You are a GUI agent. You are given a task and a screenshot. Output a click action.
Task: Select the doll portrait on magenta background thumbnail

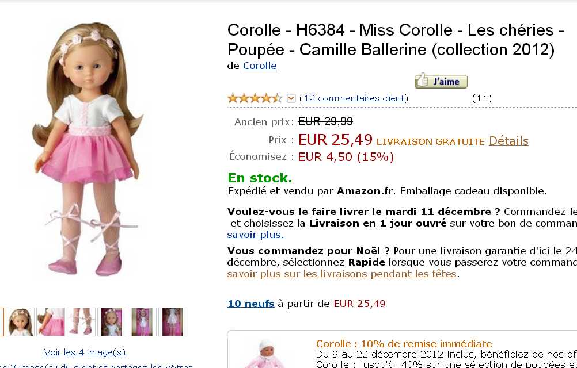point(112,322)
